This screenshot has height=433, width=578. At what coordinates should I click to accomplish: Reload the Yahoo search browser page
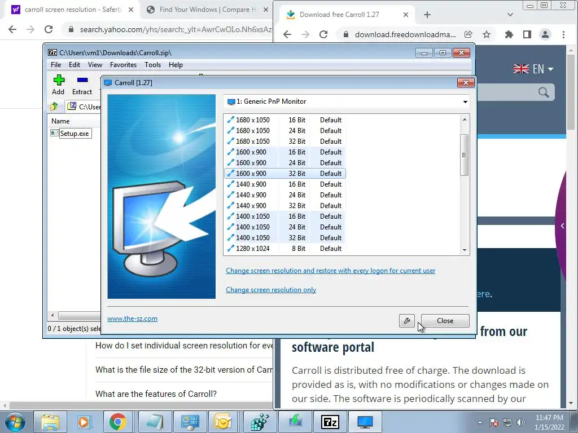point(49,29)
